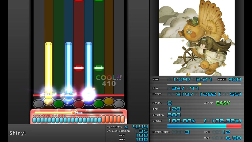Click the bracketed notes value 55

pyautogui.click(x=234, y=94)
